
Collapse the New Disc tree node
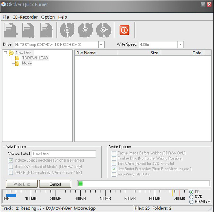point(5,53)
